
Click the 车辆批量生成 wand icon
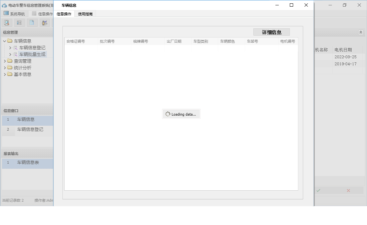coord(15,54)
